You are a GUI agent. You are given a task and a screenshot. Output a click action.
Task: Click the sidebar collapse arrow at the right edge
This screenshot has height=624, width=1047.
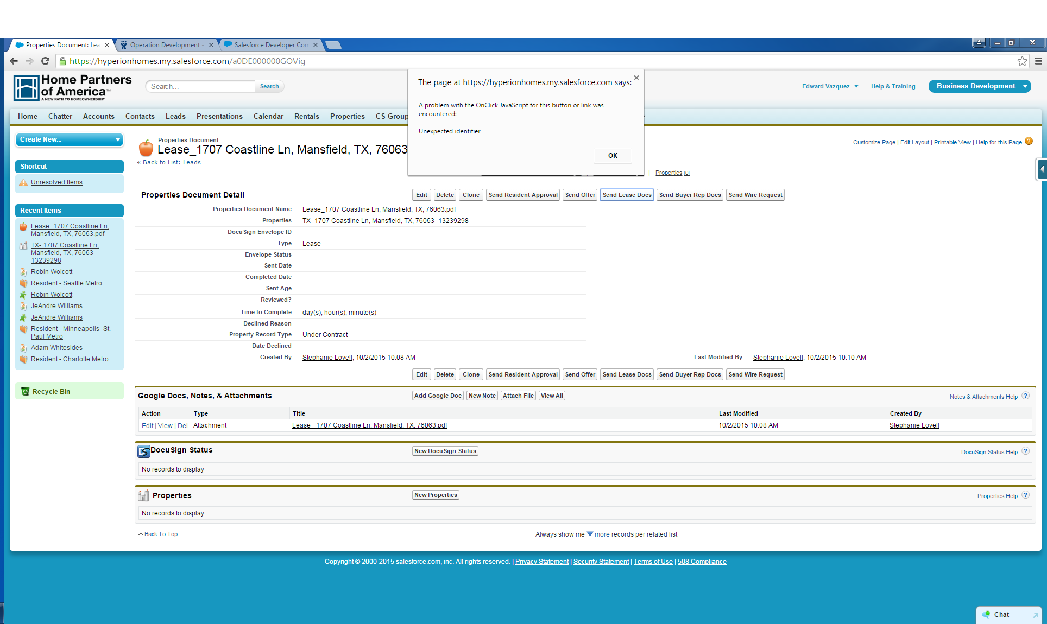pos(1042,169)
